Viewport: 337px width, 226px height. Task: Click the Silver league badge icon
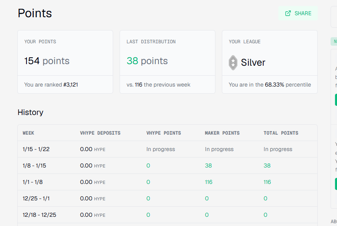coord(233,63)
